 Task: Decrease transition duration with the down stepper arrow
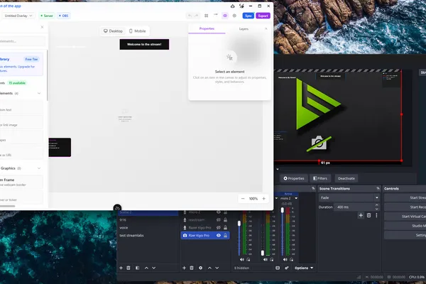(x=376, y=209)
